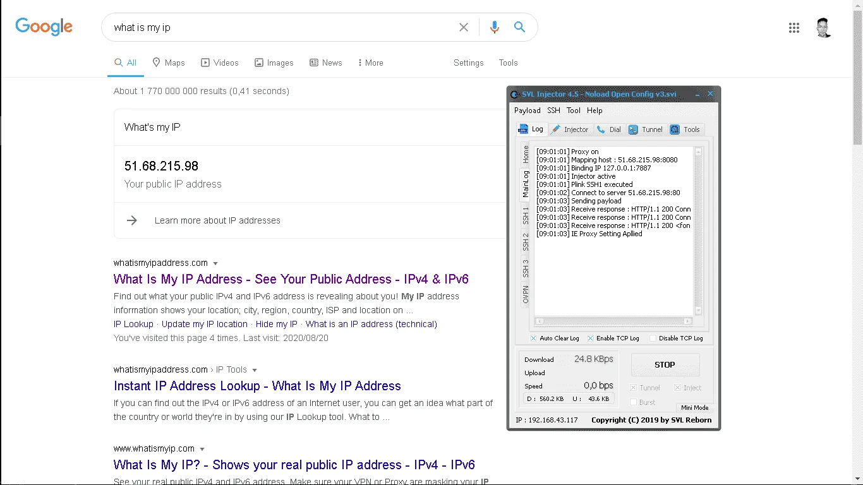Click the Images picture icon in the search tabs

(259, 63)
